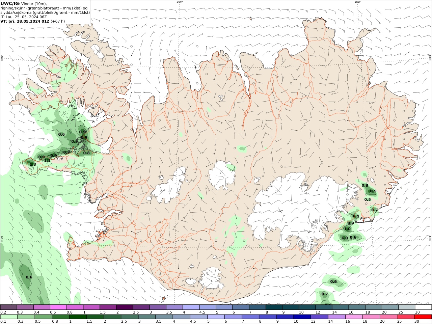The height and width of the screenshot is (324, 432).
Task: Select the rain-scale swatch between 25 and 30
Action: click(406, 317)
